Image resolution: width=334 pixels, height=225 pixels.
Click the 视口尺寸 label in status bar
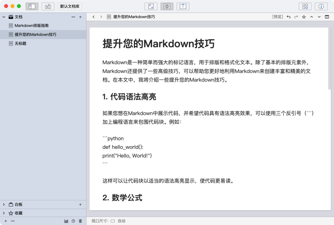[x=100, y=221]
